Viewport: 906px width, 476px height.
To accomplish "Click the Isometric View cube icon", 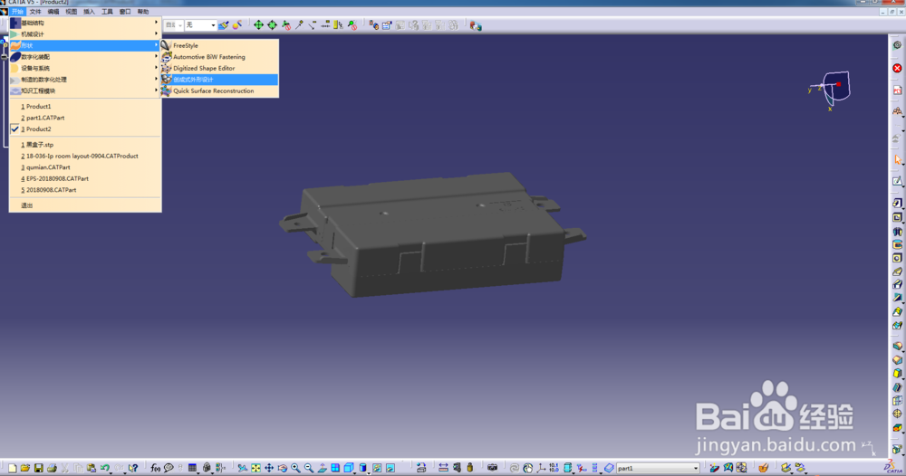I will (x=349, y=468).
